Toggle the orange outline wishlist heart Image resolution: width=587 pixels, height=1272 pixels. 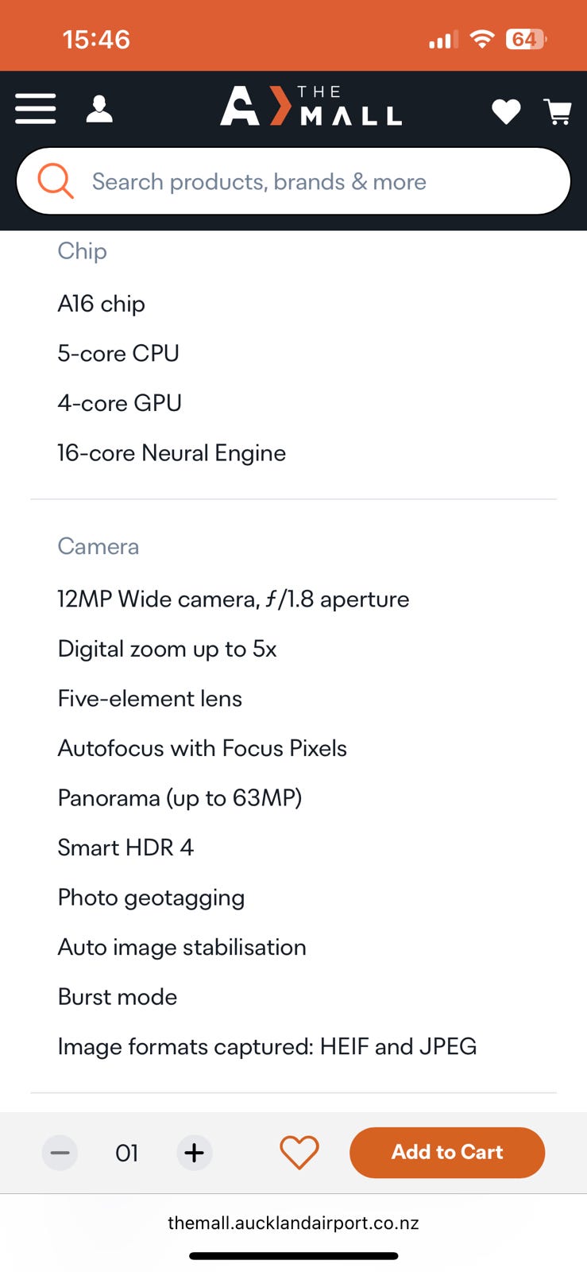tap(299, 1152)
